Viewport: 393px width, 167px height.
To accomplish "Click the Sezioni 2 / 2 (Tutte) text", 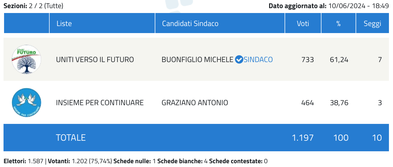I will pyautogui.click(x=33, y=6).
